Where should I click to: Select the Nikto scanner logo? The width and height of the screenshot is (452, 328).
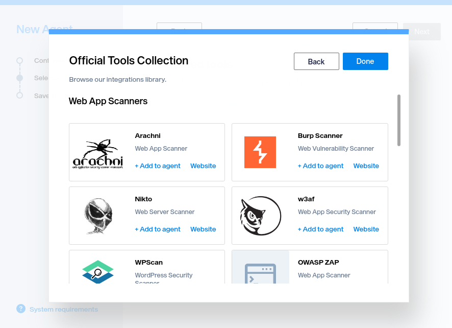coord(98,215)
